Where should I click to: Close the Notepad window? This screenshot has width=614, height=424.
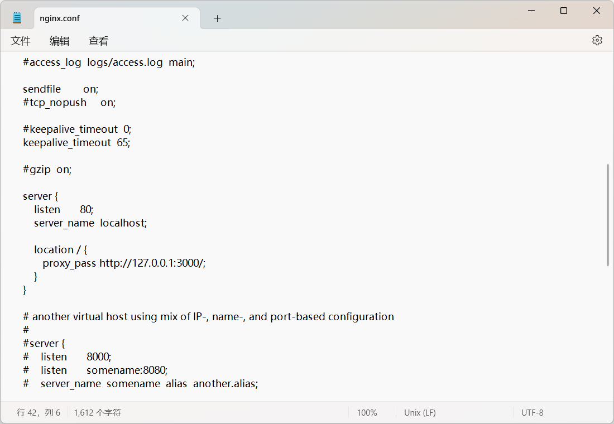pos(596,11)
